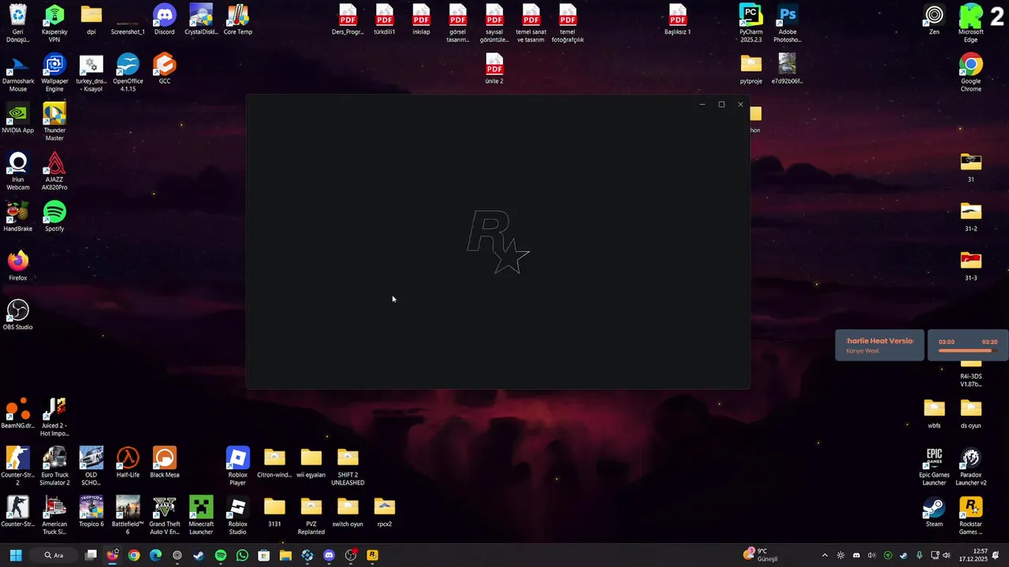The height and width of the screenshot is (567, 1009).
Task: Select Wallpaper Engine desktop icon
Action: 54,72
